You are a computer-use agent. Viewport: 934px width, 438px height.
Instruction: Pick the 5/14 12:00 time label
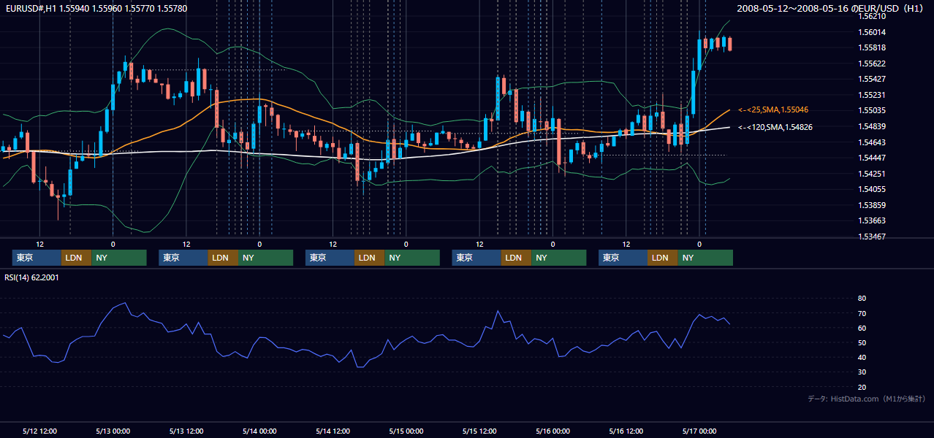tap(333, 431)
